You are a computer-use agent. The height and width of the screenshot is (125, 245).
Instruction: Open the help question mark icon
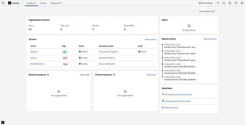click(x=236, y=3)
